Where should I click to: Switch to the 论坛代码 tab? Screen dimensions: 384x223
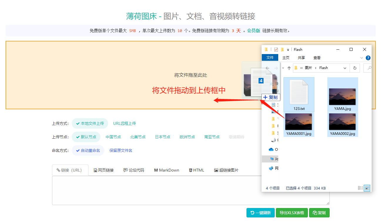point(134,170)
